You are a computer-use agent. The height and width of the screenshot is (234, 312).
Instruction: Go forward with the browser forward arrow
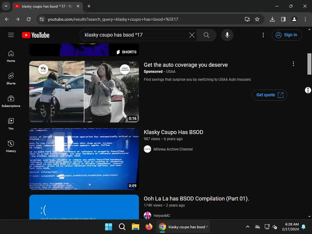pos(18,19)
